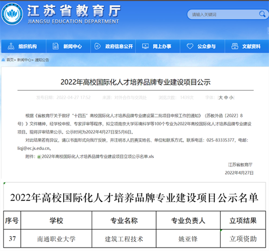Click the 专业负责人 column header

(188, 220)
